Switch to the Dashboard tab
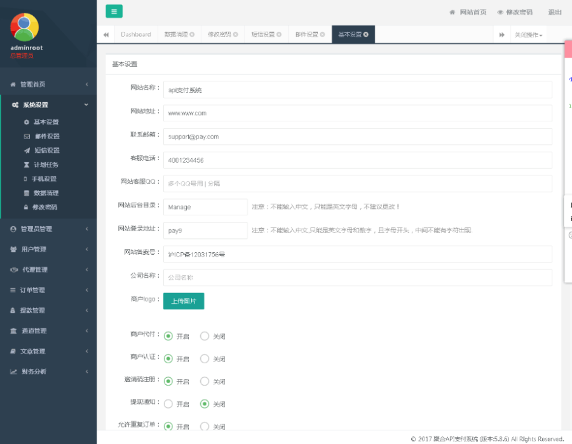The width and height of the screenshot is (572, 444). pyautogui.click(x=136, y=35)
